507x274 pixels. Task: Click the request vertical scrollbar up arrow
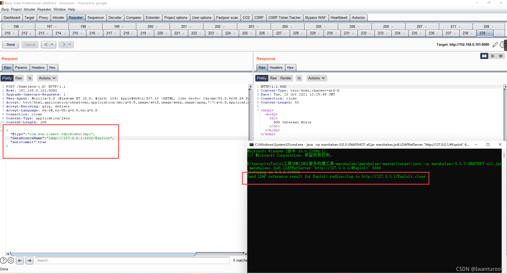tap(250, 86)
